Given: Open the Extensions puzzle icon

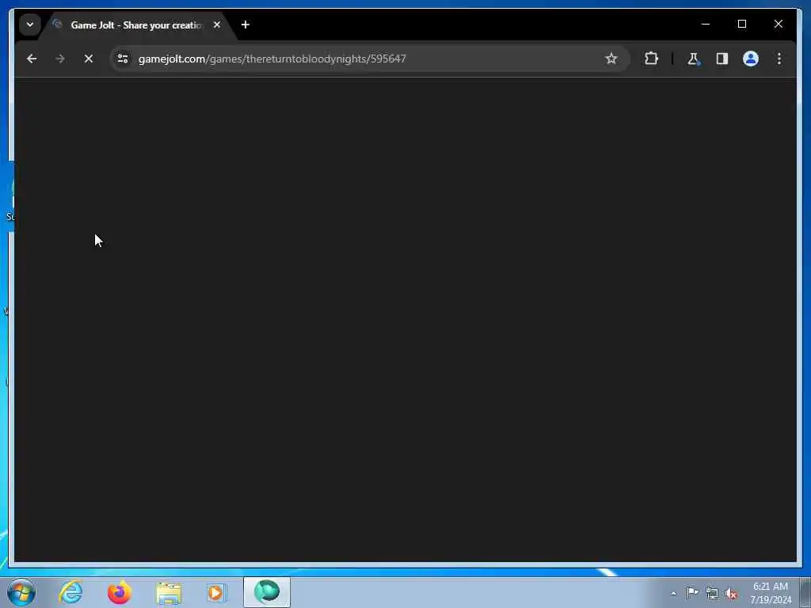Looking at the screenshot, I should point(651,59).
